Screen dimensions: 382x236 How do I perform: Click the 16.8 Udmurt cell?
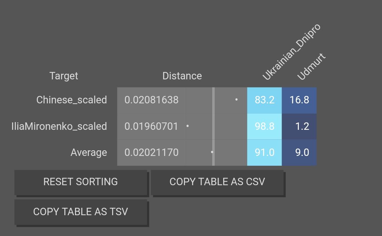[299, 100]
